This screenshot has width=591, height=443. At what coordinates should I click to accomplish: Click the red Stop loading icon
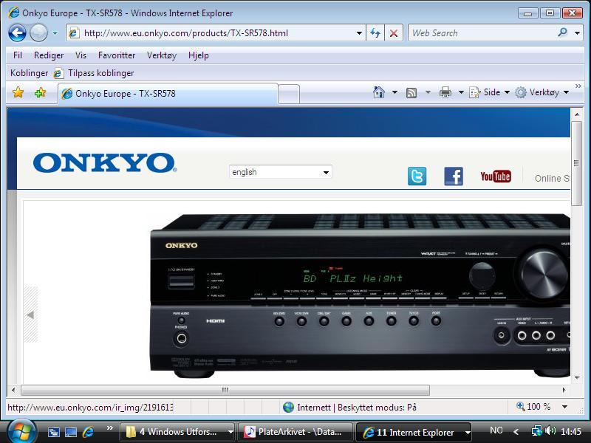(394, 33)
